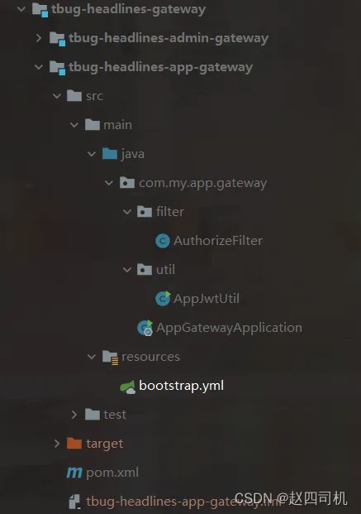Click the AppGatewayApplication Spring Boot class icon
The height and width of the screenshot is (514, 361).
(x=145, y=328)
